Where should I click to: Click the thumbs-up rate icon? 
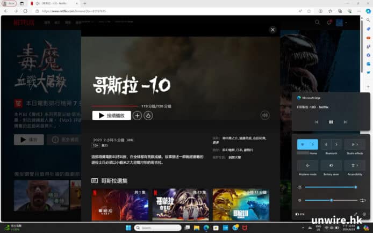(x=148, y=115)
